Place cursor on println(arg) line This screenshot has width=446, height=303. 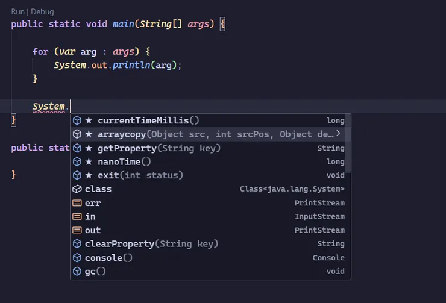[118, 65]
